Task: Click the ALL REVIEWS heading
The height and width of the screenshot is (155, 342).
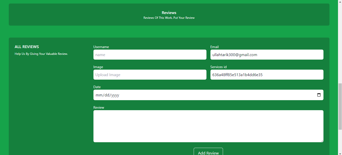Action: 27,47
